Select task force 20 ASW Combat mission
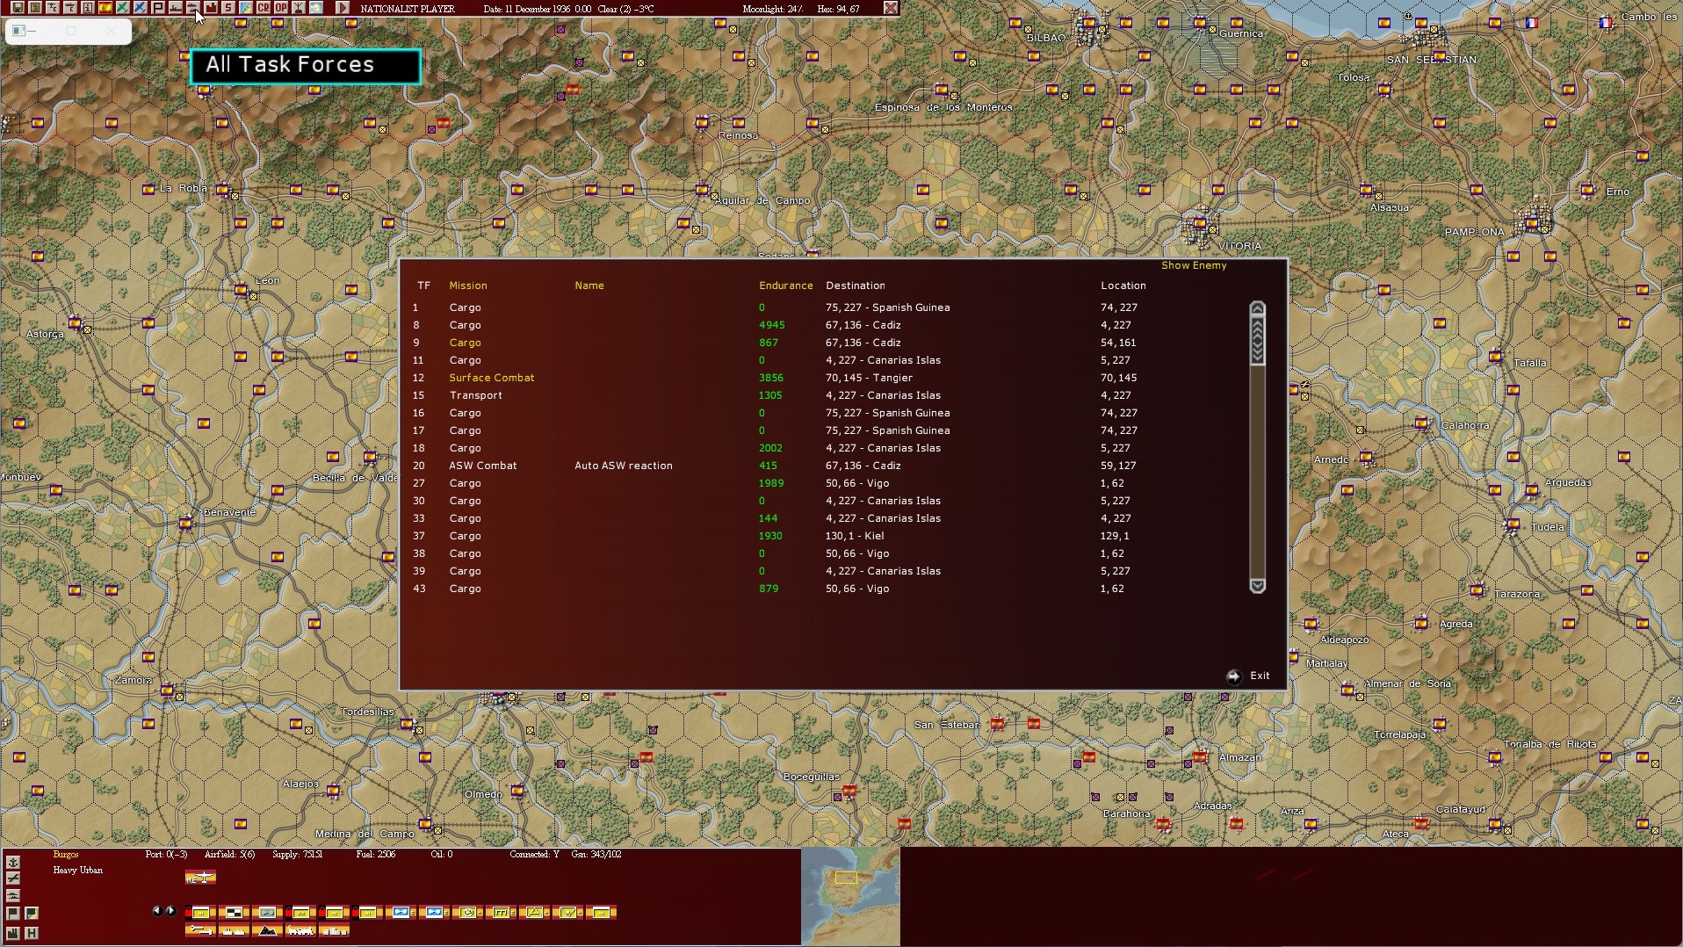The height and width of the screenshot is (947, 1683). [x=483, y=466]
